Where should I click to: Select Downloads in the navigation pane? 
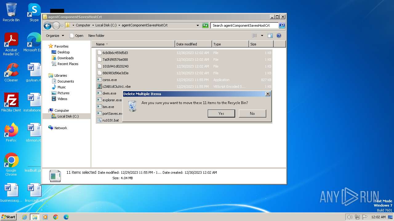coord(66,58)
